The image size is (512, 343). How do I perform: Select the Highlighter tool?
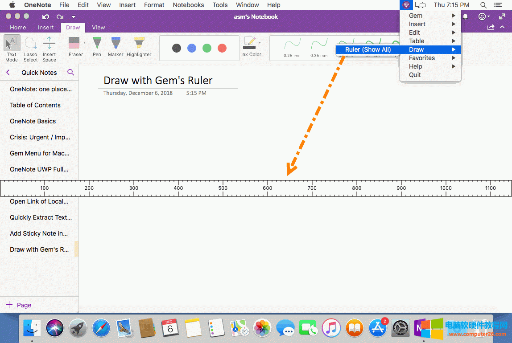tap(139, 47)
